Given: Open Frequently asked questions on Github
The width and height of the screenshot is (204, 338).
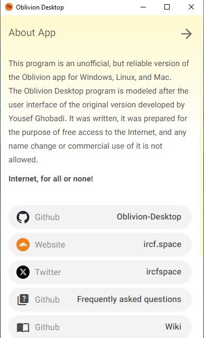Looking at the screenshot, I should (129, 299).
